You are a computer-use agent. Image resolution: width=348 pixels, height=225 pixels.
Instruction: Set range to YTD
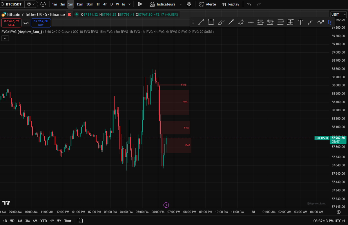[x=44, y=221]
